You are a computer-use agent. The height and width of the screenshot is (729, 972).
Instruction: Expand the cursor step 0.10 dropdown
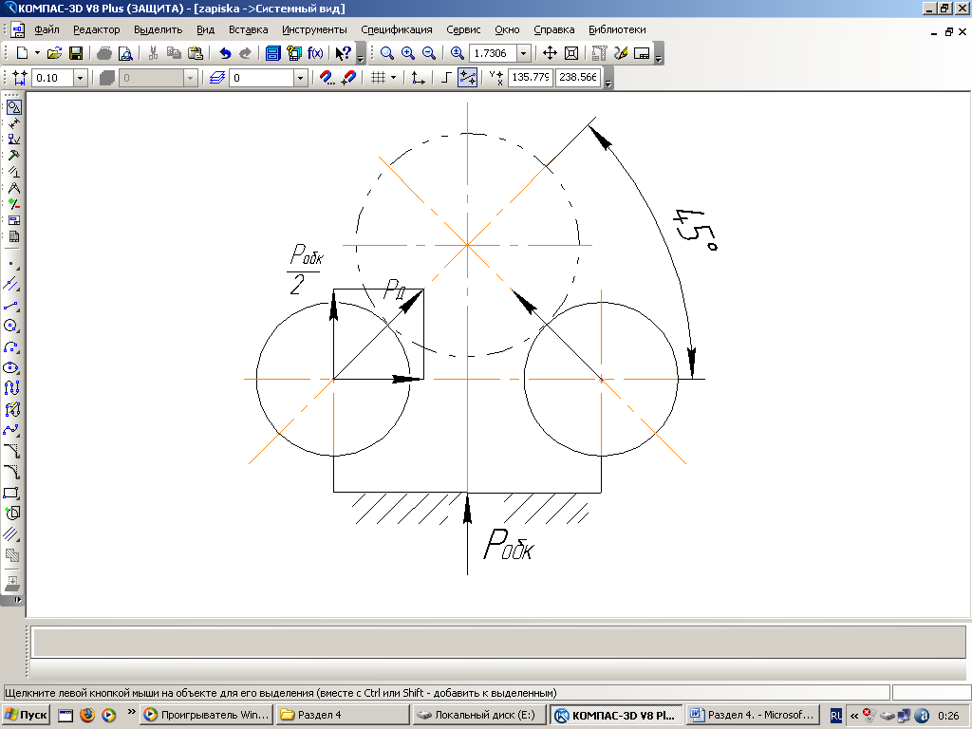click(x=80, y=78)
